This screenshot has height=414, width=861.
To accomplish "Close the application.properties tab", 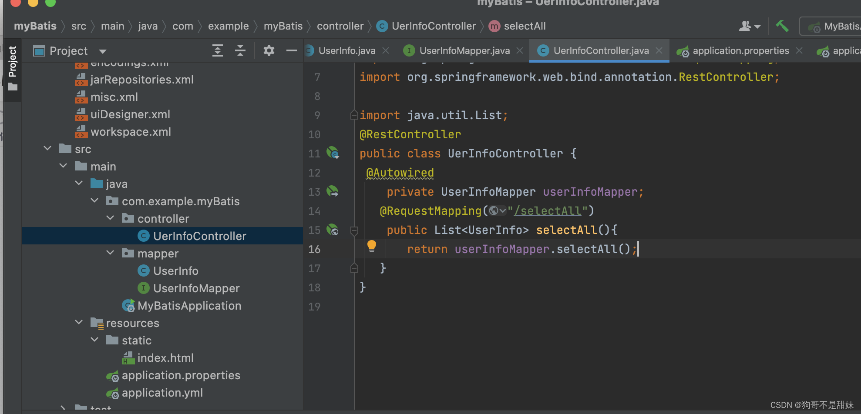I will coord(799,51).
